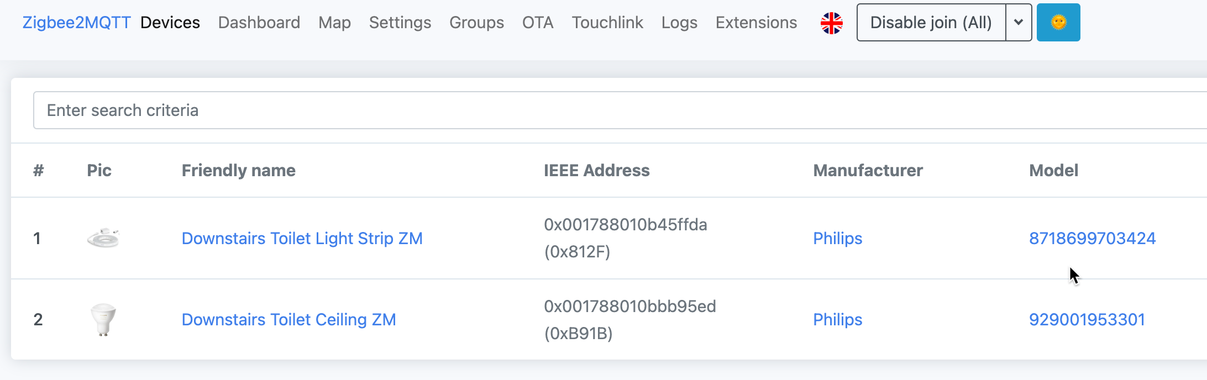Open the Logs page

pyautogui.click(x=679, y=22)
